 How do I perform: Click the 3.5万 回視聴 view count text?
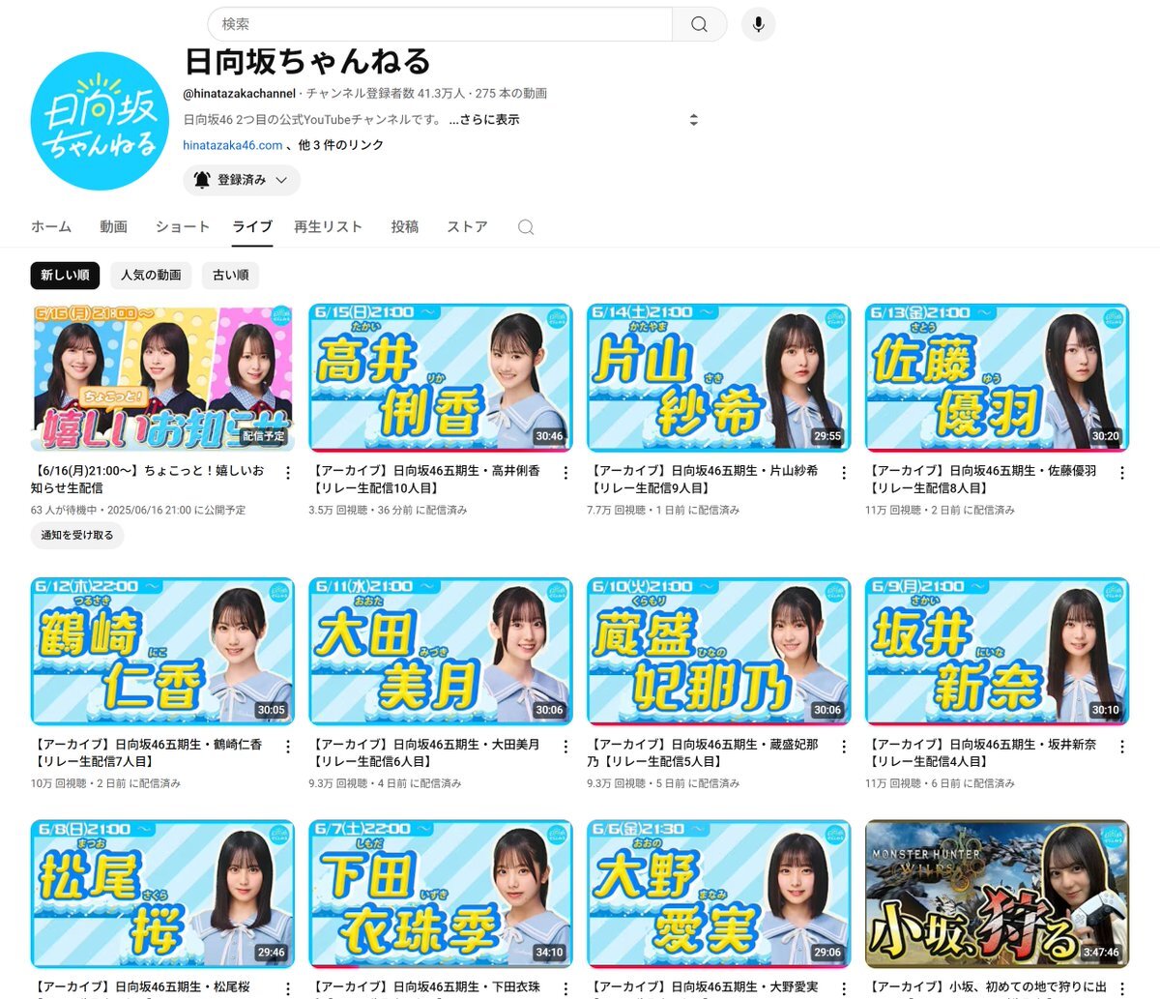coord(338,510)
